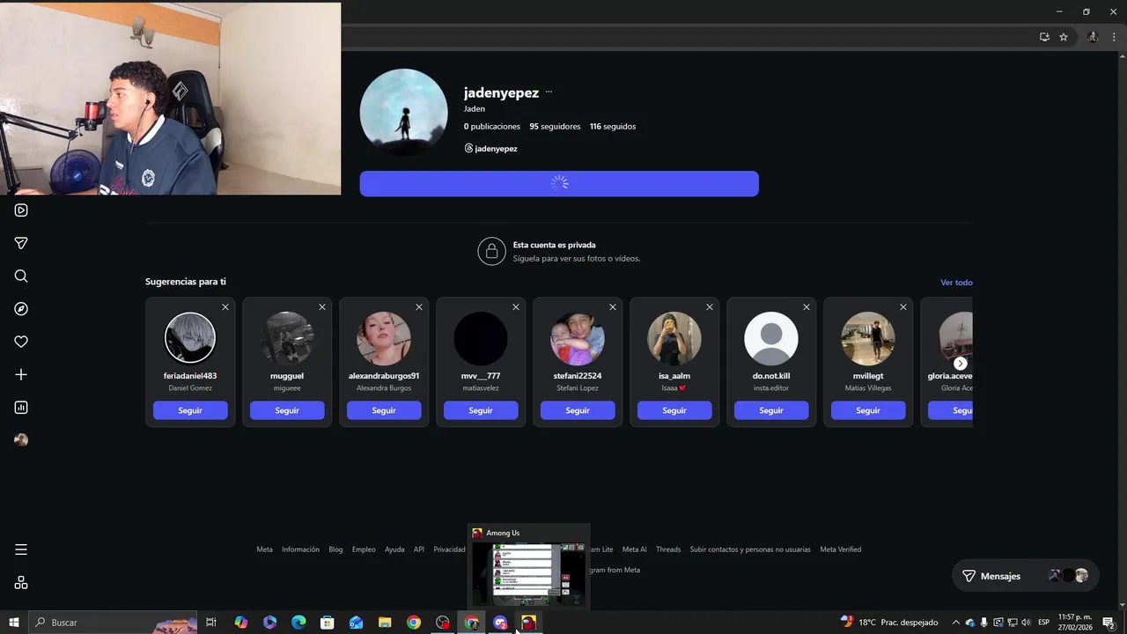Dismiss the mvillegt suggestion
Viewport: 1127px width, 634px height.
coord(903,307)
